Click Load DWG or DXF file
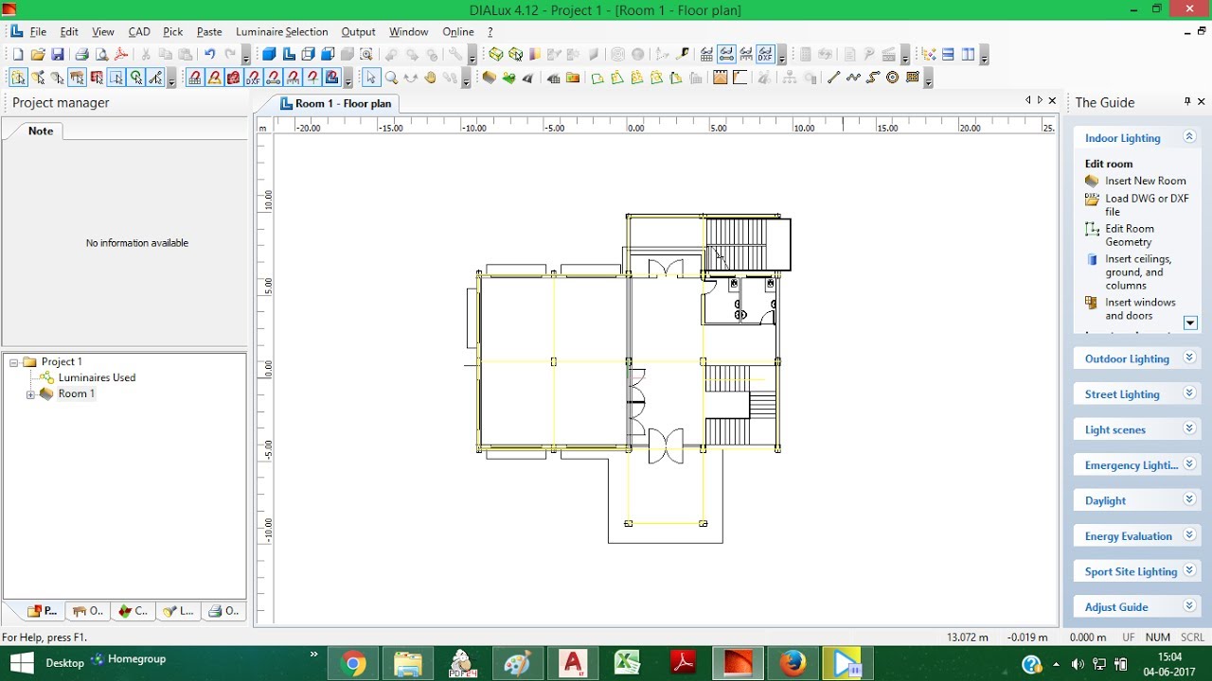Image resolution: width=1212 pixels, height=681 pixels. pyautogui.click(x=1147, y=205)
